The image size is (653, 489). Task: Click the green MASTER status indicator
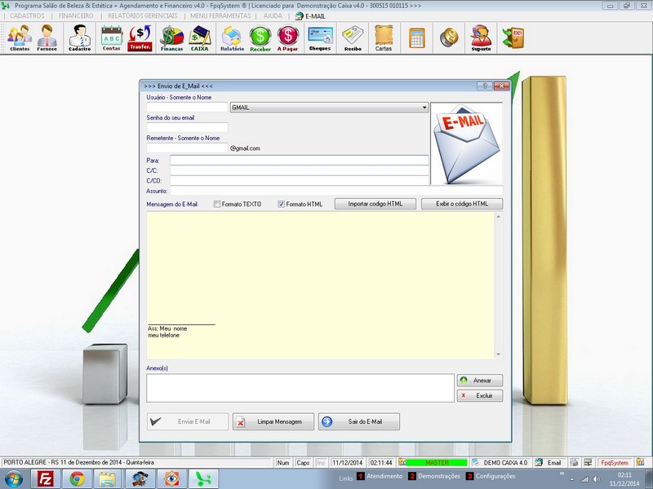[x=437, y=462]
